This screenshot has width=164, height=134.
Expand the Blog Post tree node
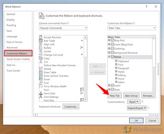109,40
